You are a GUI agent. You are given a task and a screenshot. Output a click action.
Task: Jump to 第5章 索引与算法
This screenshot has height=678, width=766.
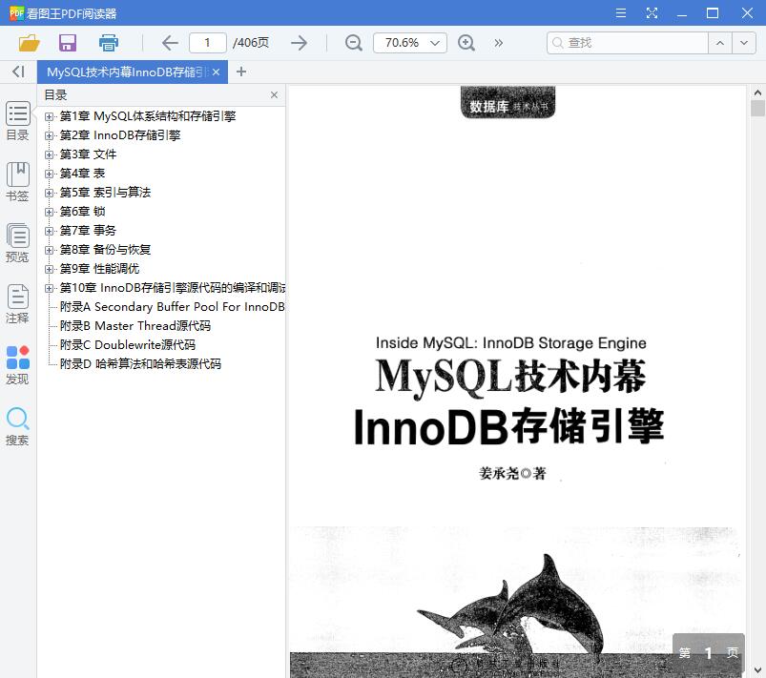(105, 193)
